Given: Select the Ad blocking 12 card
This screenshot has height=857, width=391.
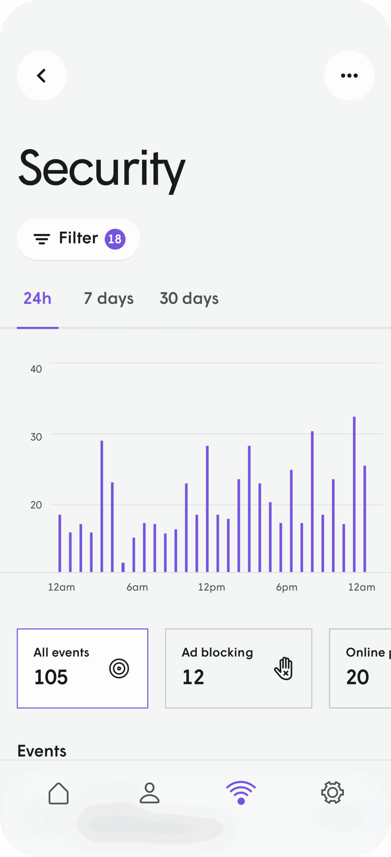Looking at the screenshot, I should point(238,668).
